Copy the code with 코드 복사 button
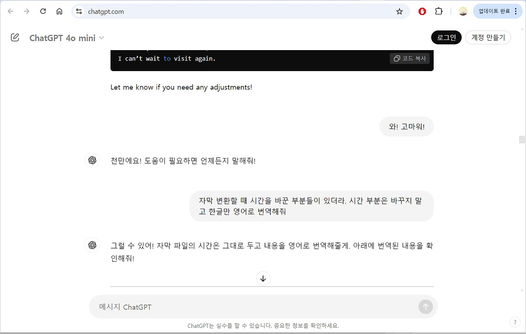The image size is (526, 334). 410,58
